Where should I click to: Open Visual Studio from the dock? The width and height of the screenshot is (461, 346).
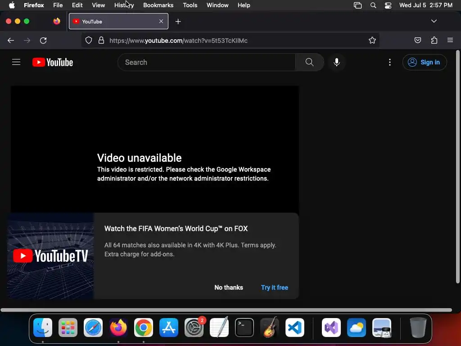(331, 328)
